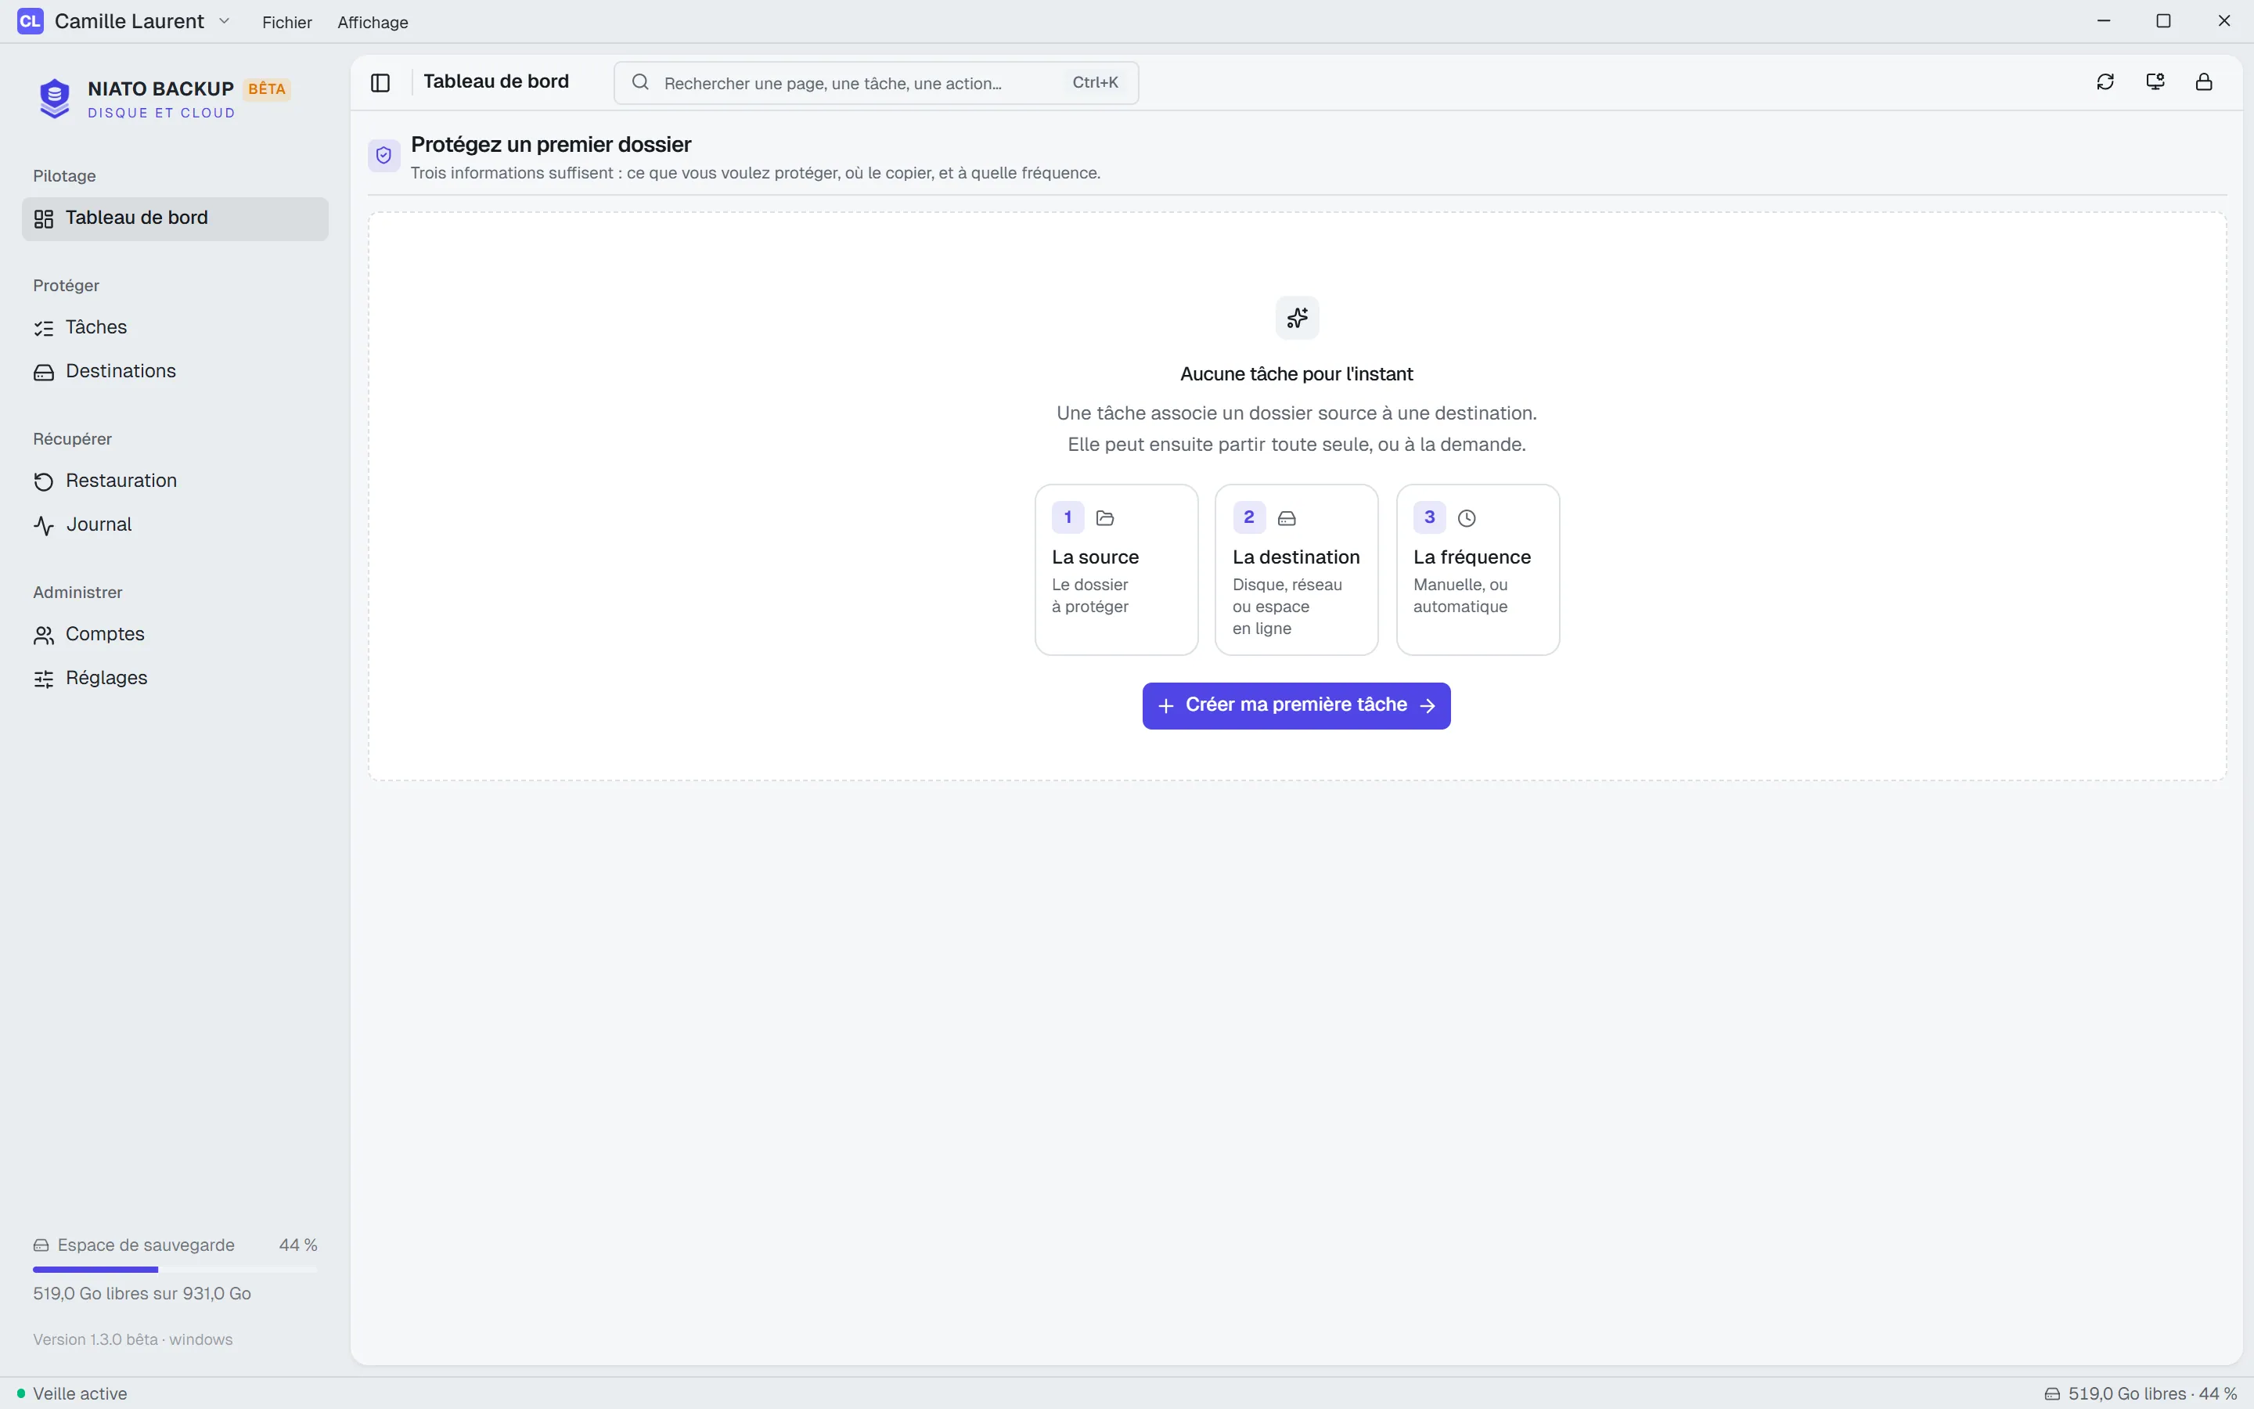Open the Réglages page
Screen dimensions: 2254x1409
click(x=175, y=679)
